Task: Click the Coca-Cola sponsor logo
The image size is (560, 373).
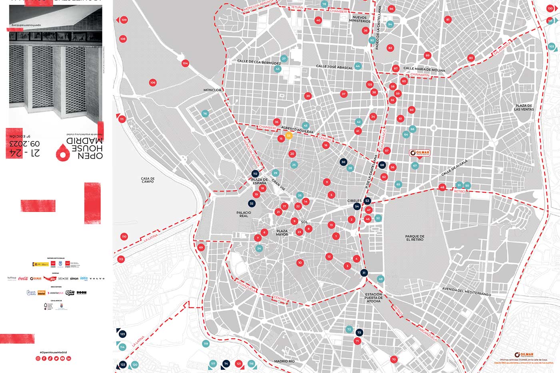Action: (x=23, y=278)
